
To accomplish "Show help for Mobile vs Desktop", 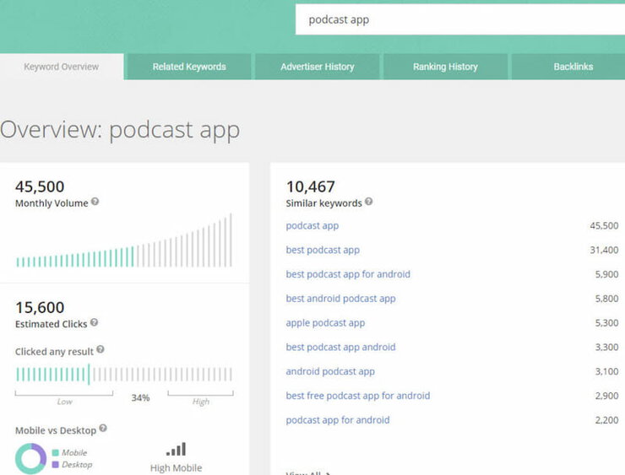I will coord(103,428).
